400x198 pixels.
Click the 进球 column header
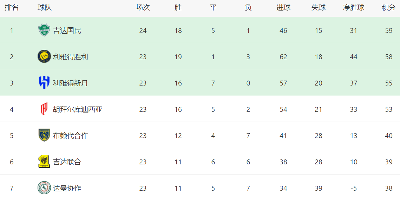click(283, 8)
